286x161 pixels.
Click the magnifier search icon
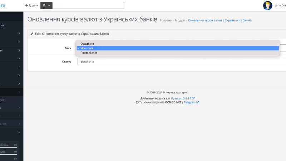(44, 5)
